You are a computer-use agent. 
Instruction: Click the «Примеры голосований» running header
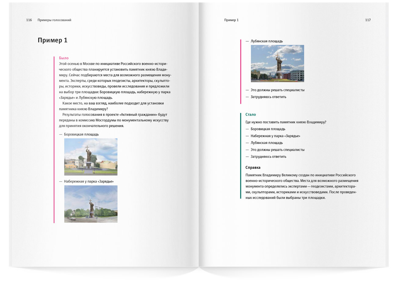[54, 20]
